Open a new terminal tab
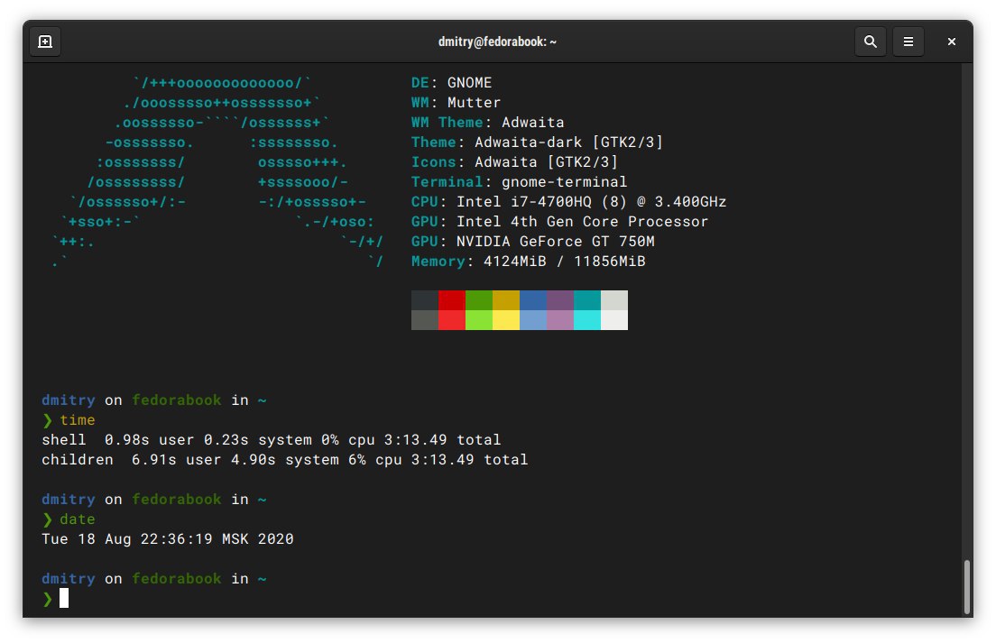Screen dimensions: 996x643 point(45,41)
